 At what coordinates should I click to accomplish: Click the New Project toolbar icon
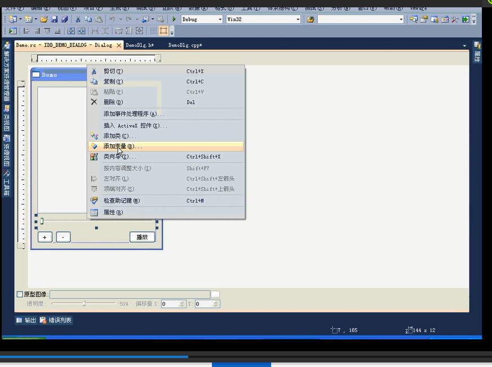tap(13, 20)
